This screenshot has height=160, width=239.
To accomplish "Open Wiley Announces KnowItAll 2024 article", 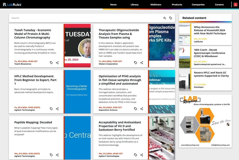I will coord(210,30).
